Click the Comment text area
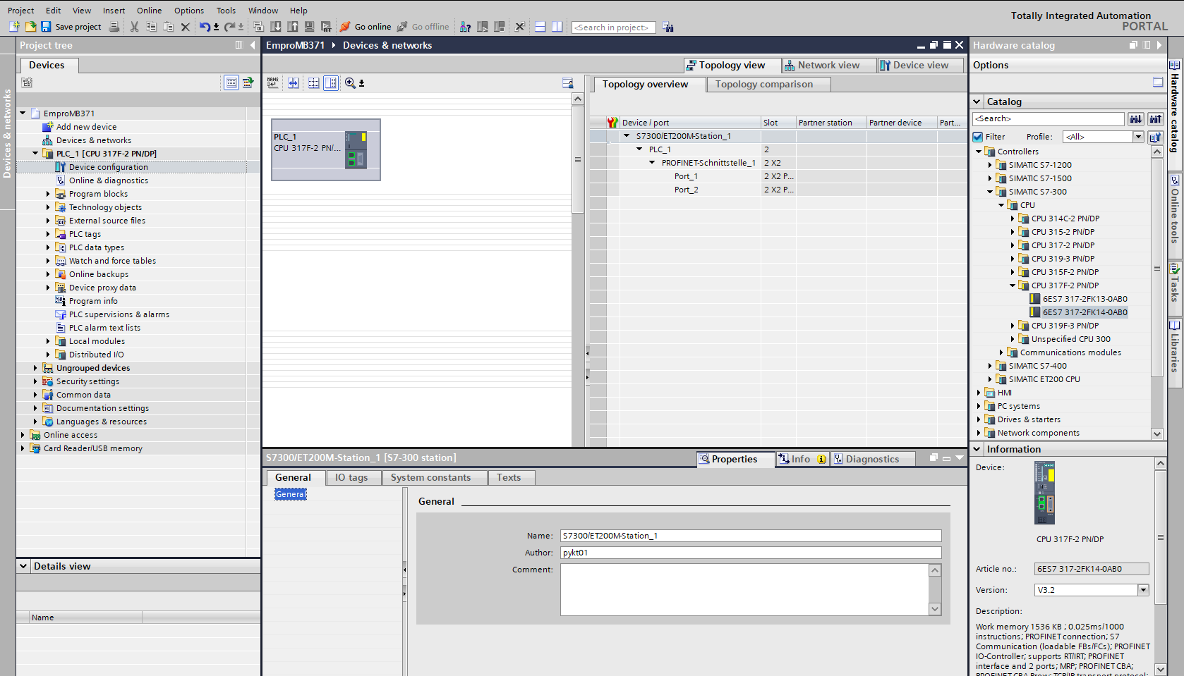The height and width of the screenshot is (676, 1184). point(744,589)
